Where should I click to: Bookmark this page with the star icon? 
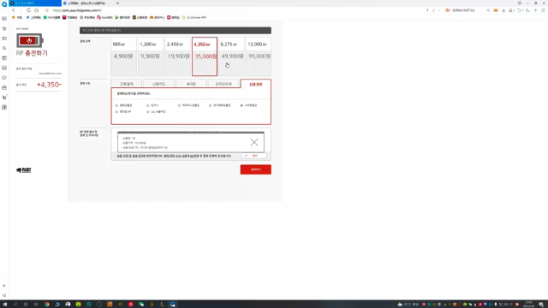(47, 10)
